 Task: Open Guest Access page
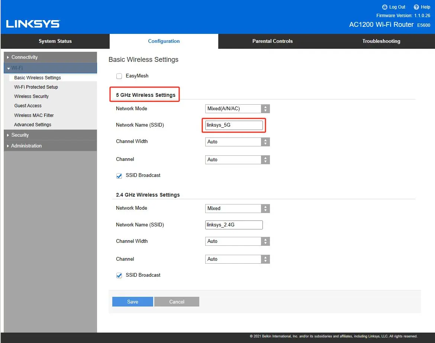click(28, 106)
